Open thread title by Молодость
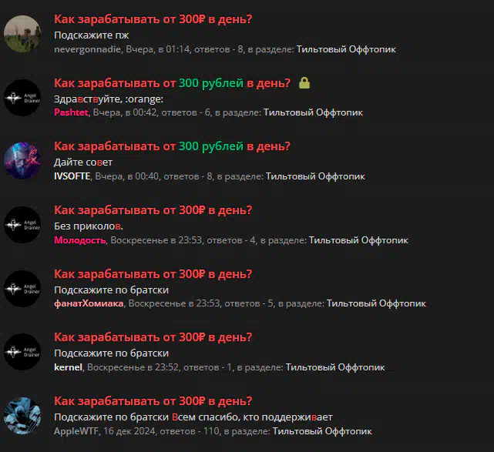Viewport: 494px width, 452px height. 153,210
